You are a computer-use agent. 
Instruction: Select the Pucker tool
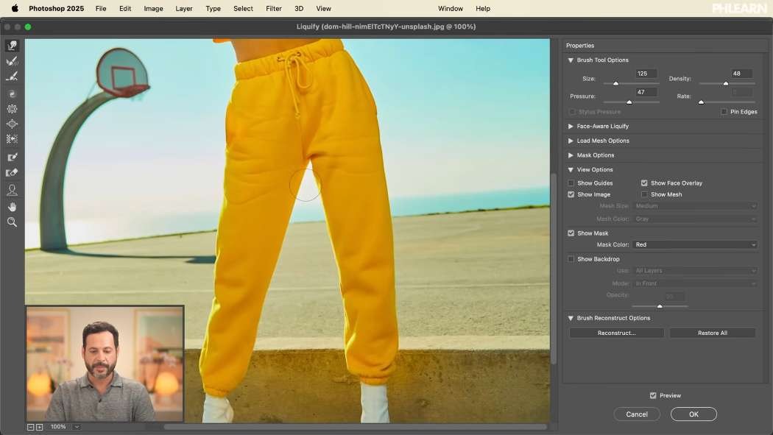pyautogui.click(x=12, y=109)
